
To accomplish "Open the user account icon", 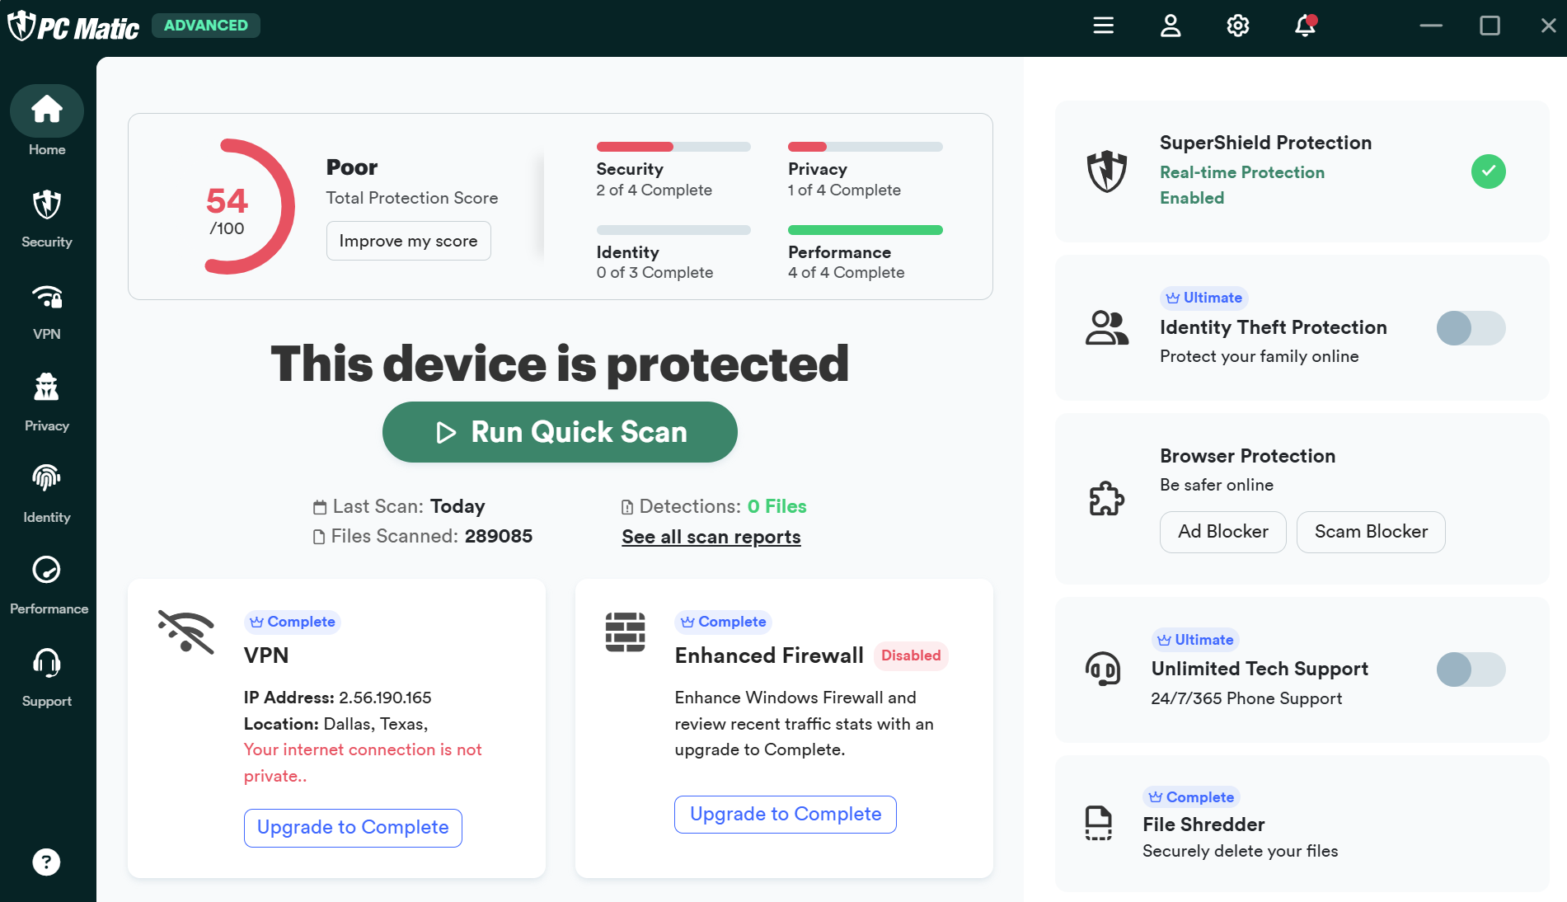I will click(1171, 26).
